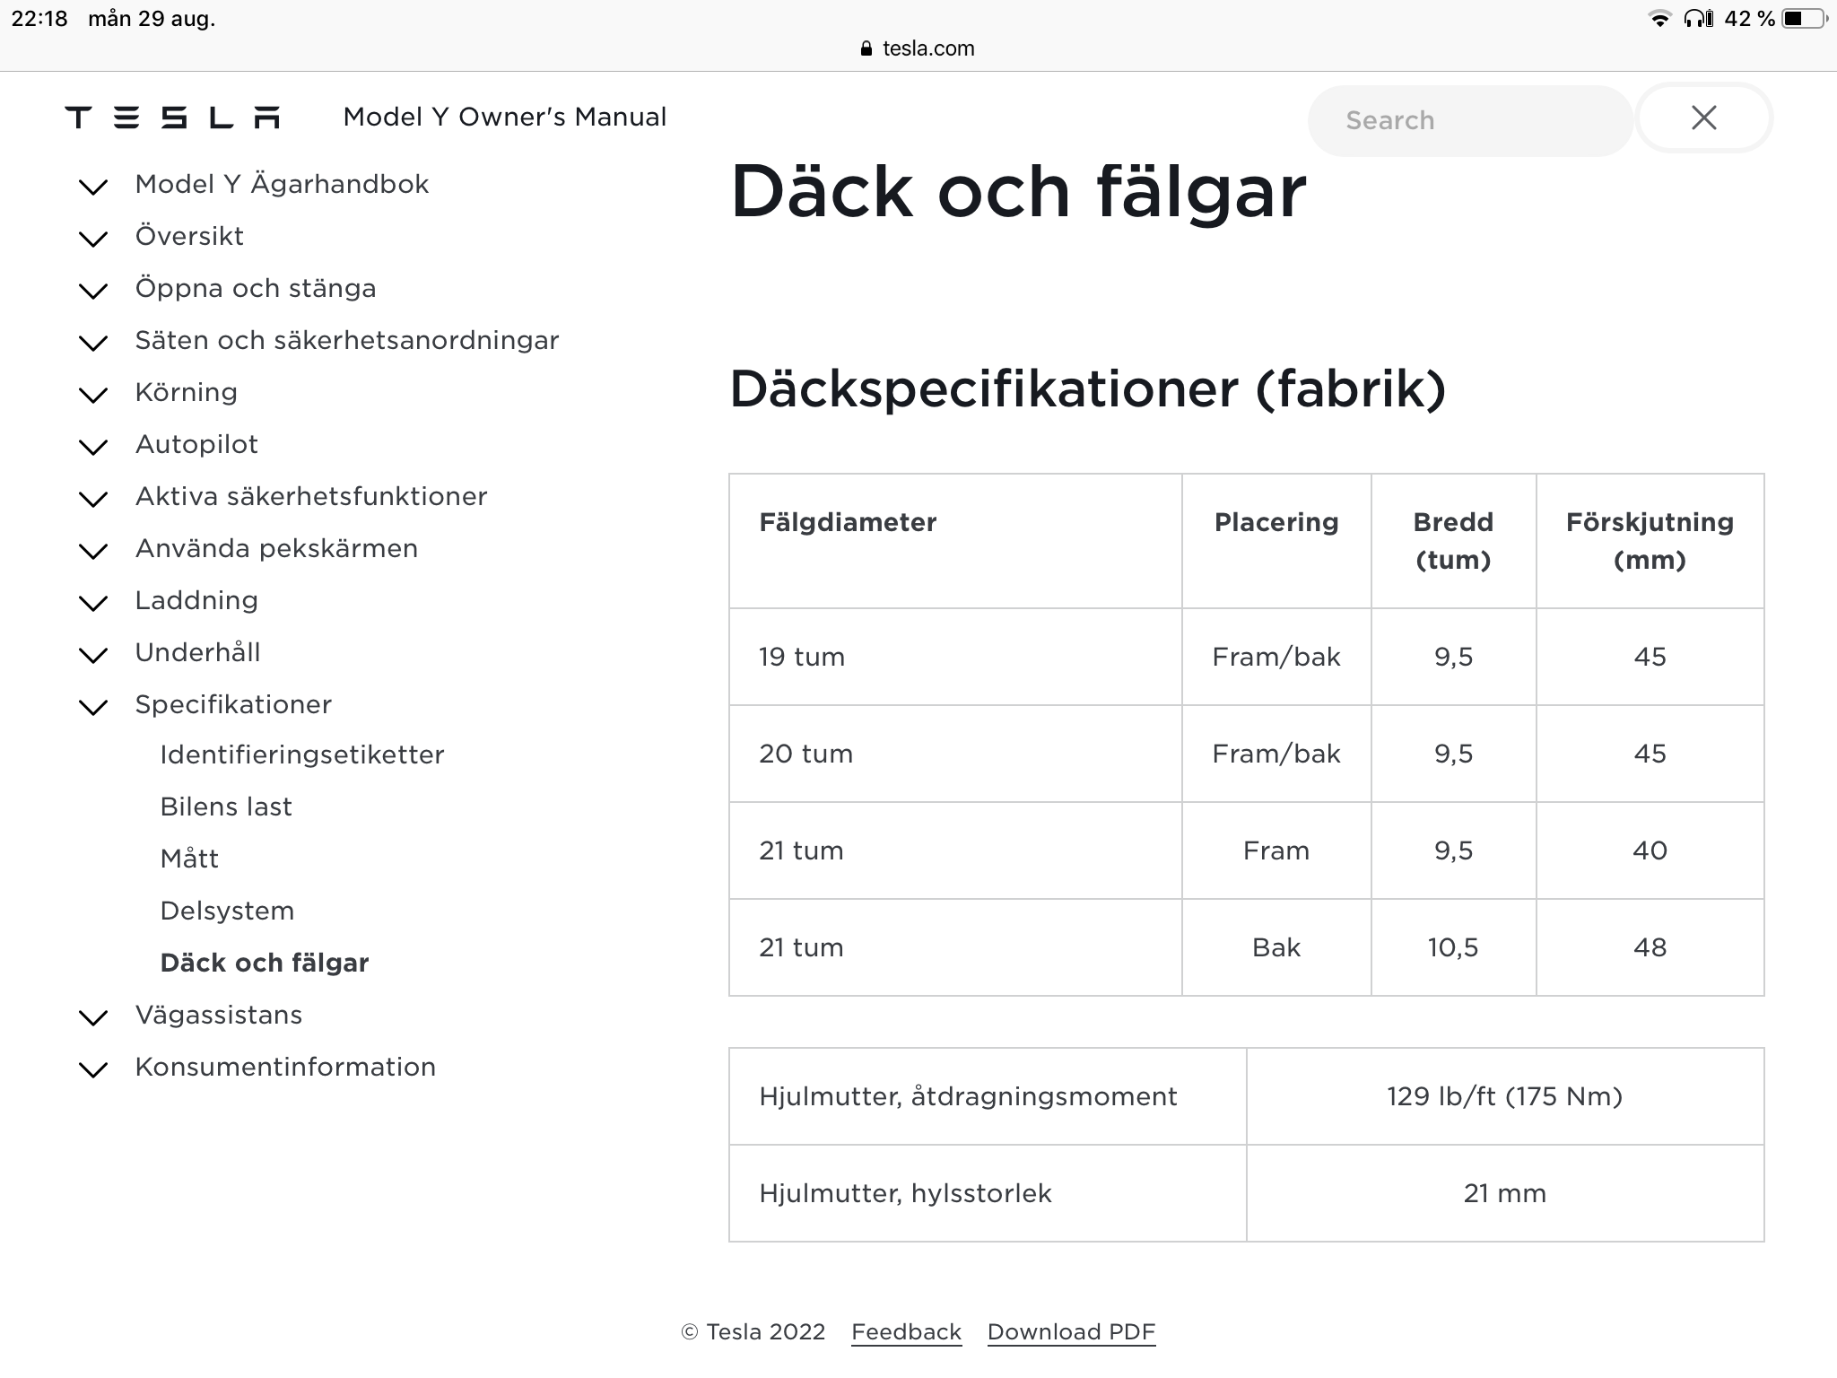Expand Aktiva säkerhetsfunktioner chevron
The width and height of the screenshot is (1837, 1378).
[x=93, y=499]
